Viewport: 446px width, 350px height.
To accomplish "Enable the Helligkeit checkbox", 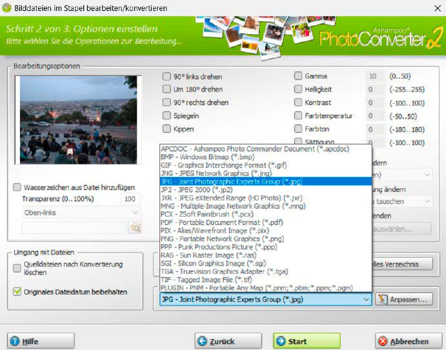I will tap(298, 89).
